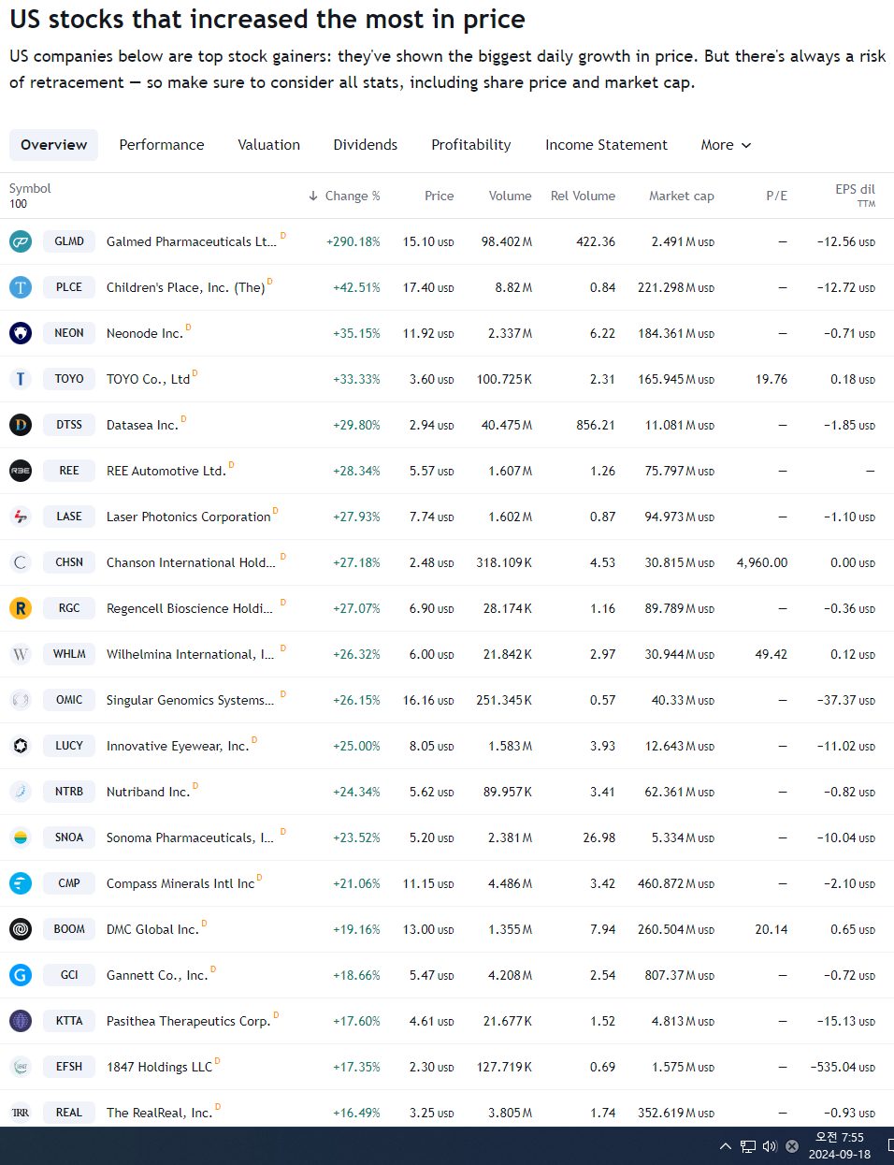Click the Sonoma Pharmaceuticals logo icon
This screenshot has height=1165, width=894.
(x=21, y=837)
